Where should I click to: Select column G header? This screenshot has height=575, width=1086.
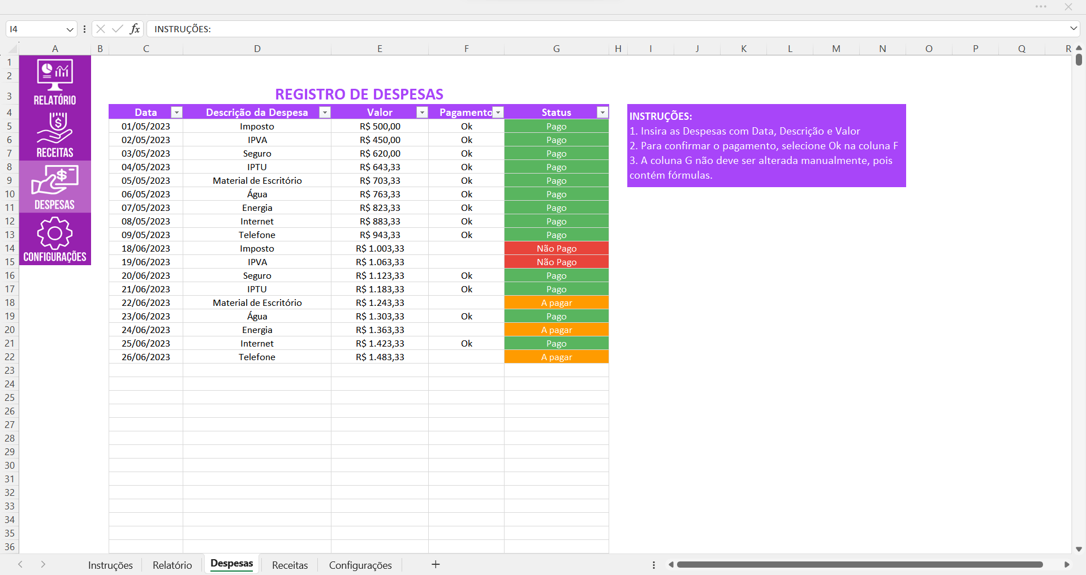557,49
